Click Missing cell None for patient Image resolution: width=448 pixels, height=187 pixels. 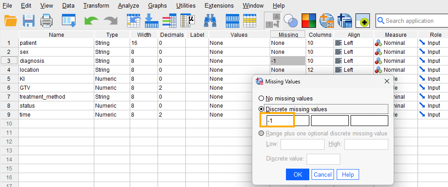[x=288, y=43]
